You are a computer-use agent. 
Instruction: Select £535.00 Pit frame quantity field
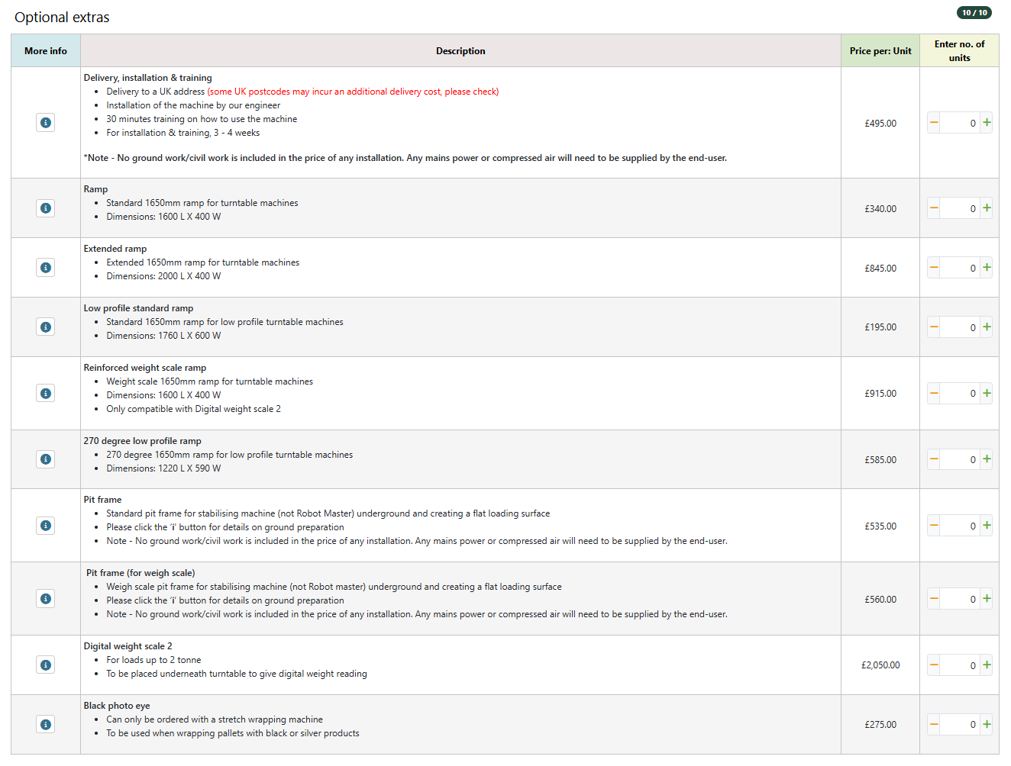(x=960, y=526)
